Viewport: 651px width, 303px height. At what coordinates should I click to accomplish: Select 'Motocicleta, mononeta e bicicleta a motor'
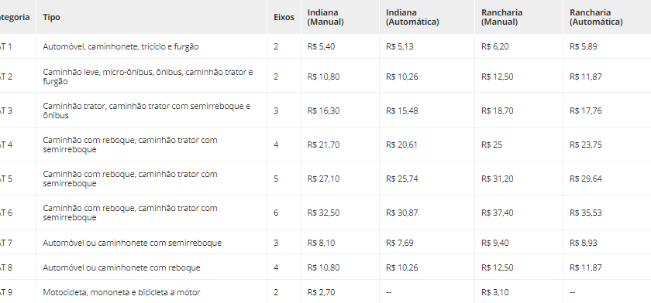(x=121, y=292)
